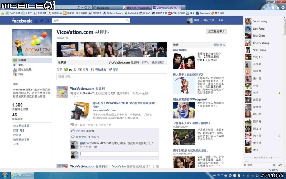Screen dimensions: 286x179
Task: Open the U-CAR bookmark in favorites bar
Action: tap(145, 13)
